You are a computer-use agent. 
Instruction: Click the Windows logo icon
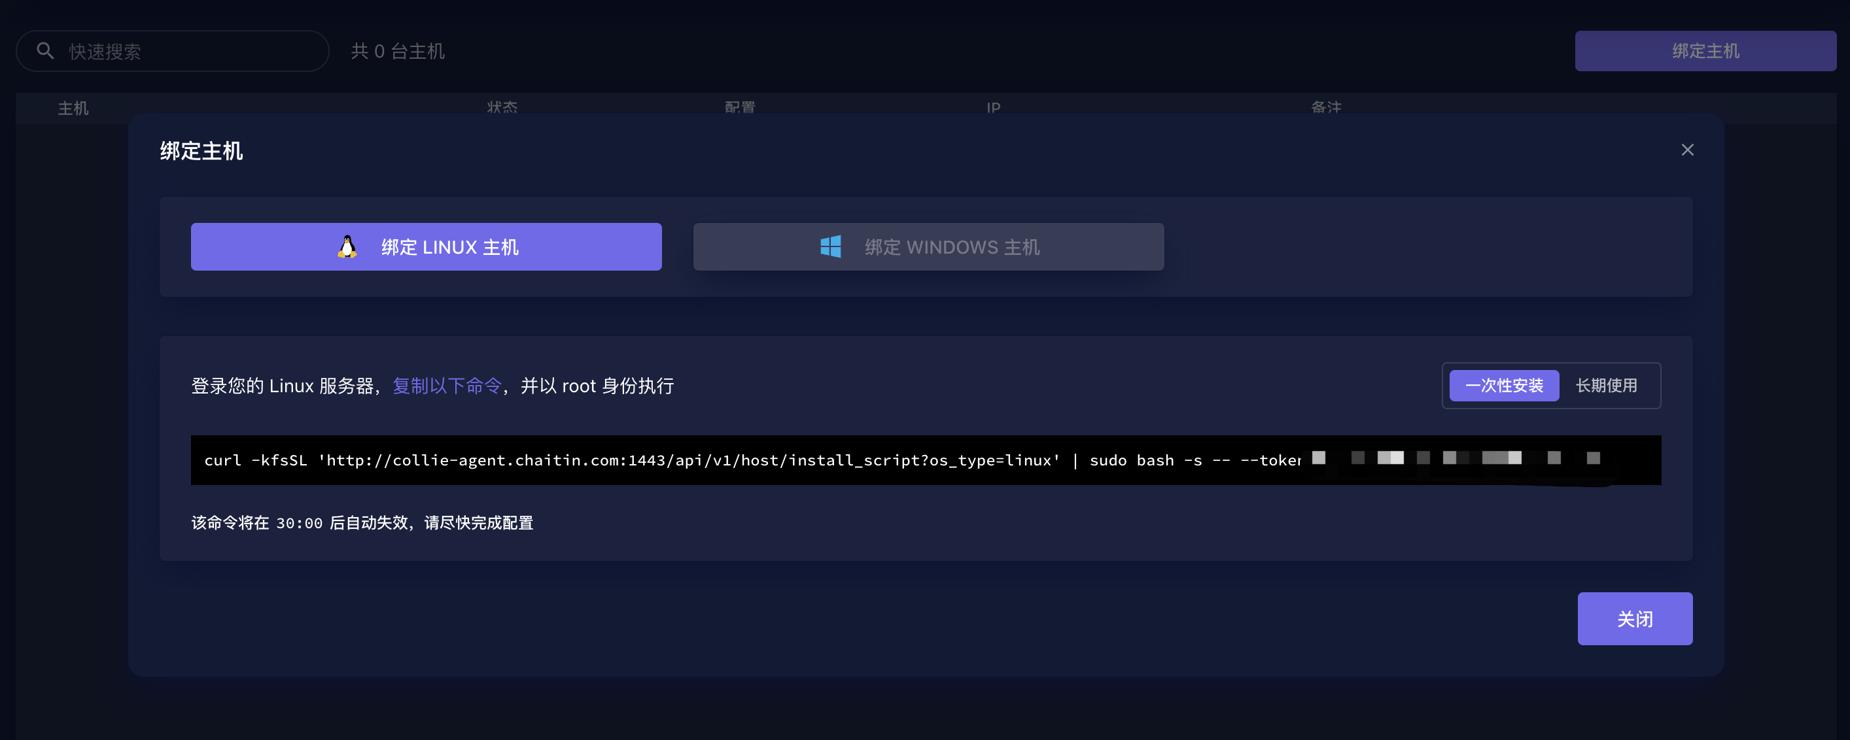click(830, 247)
